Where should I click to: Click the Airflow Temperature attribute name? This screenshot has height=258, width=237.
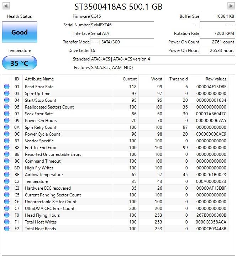coord(44,175)
